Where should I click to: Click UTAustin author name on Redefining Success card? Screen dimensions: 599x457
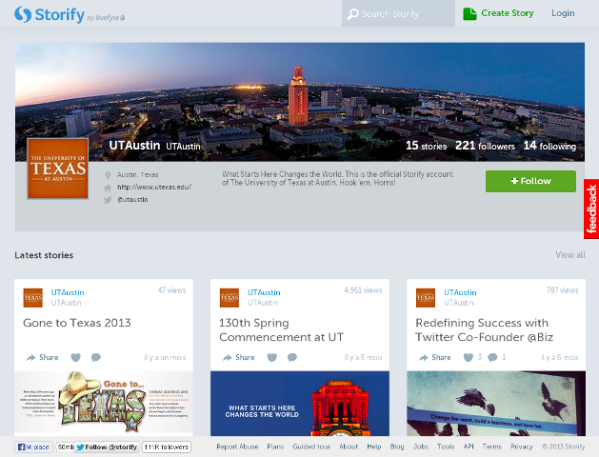460,292
